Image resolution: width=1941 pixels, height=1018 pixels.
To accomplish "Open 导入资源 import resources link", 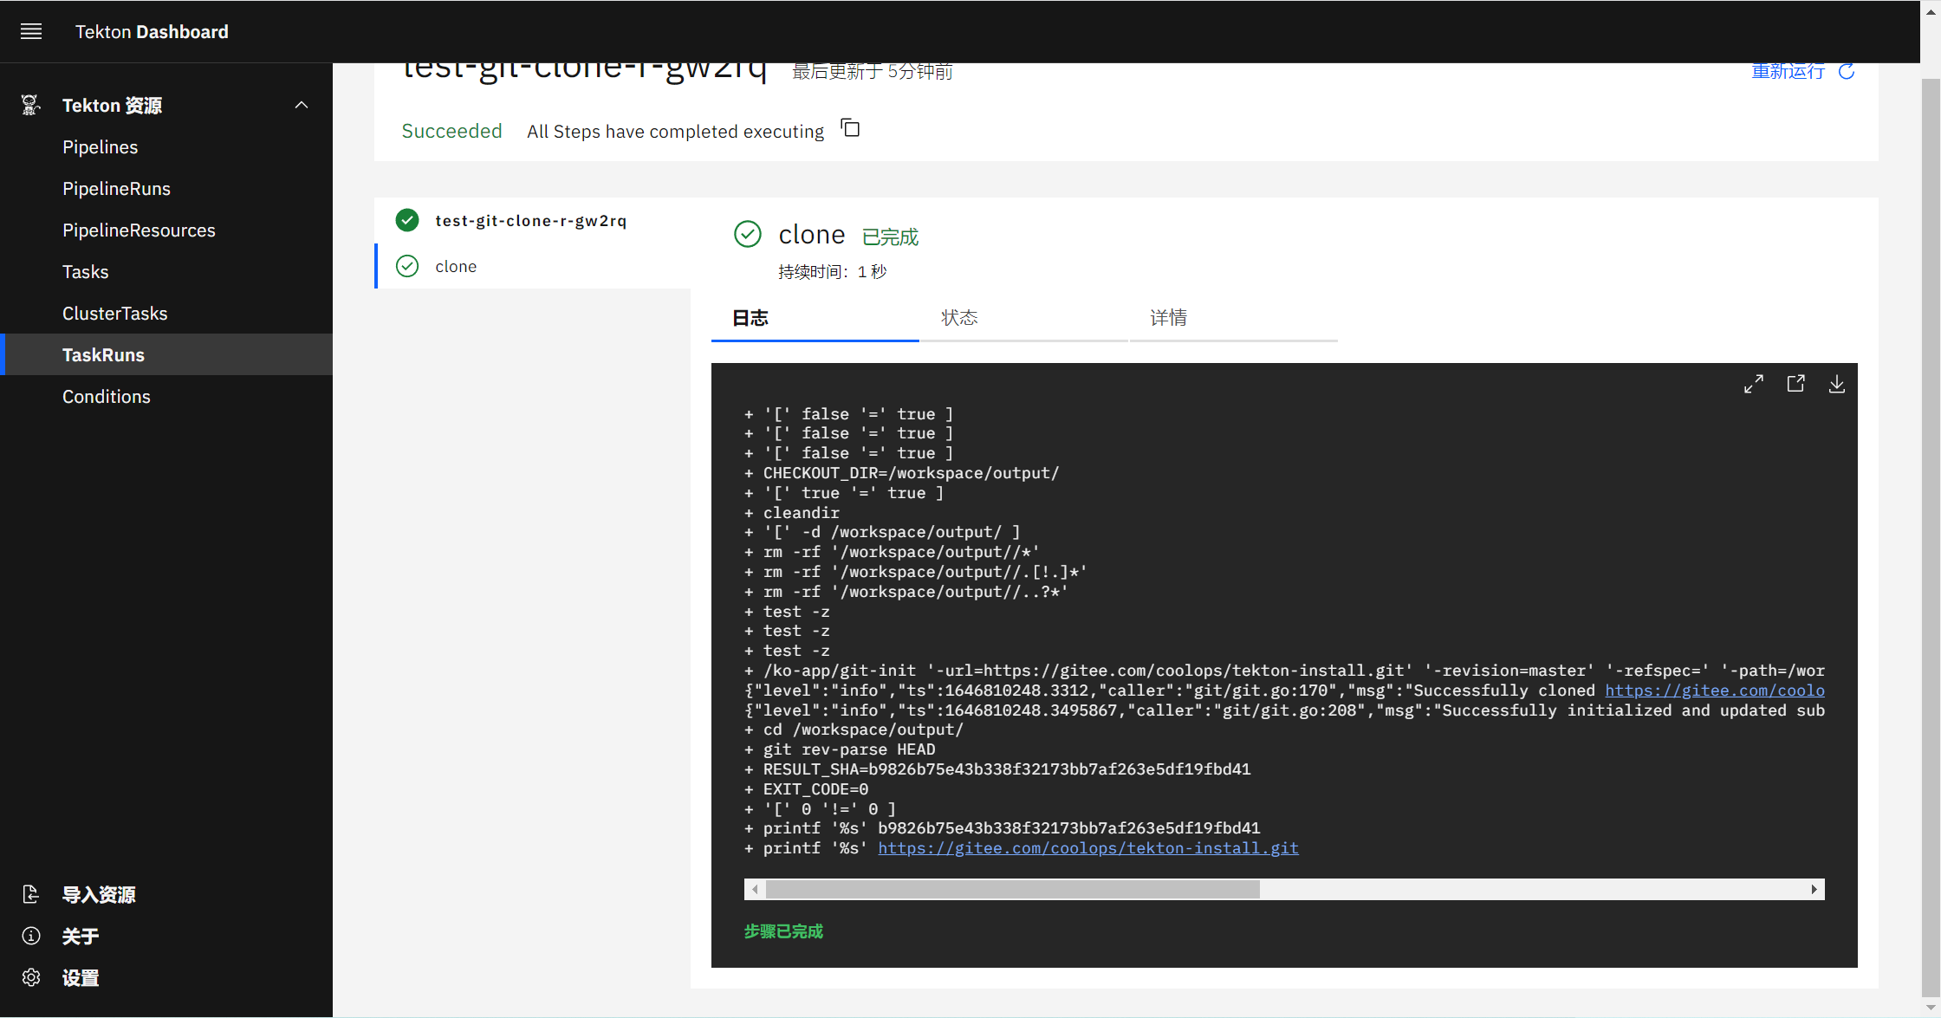I will point(99,895).
